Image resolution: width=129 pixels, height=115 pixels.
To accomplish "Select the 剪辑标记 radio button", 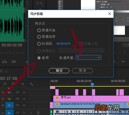I will click(x=39, y=51).
